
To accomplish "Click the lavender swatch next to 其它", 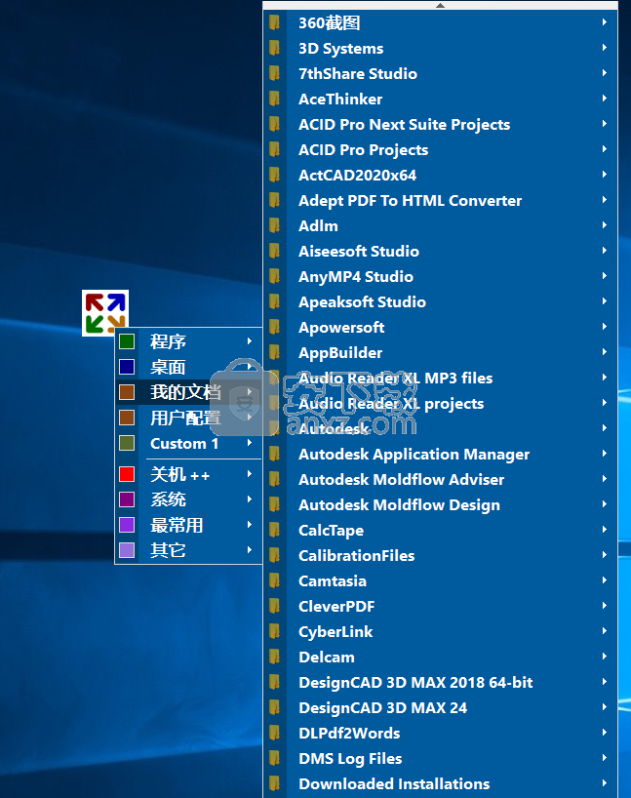I will [x=127, y=550].
